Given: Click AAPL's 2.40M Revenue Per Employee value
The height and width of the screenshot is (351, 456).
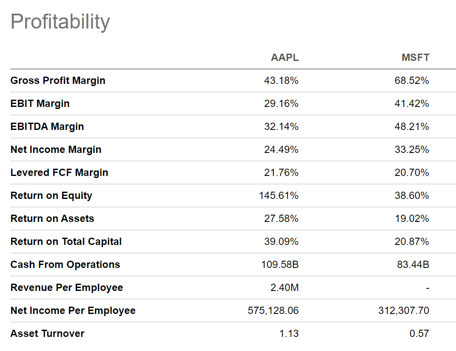Looking at the screenshot, I should (285, 288).
